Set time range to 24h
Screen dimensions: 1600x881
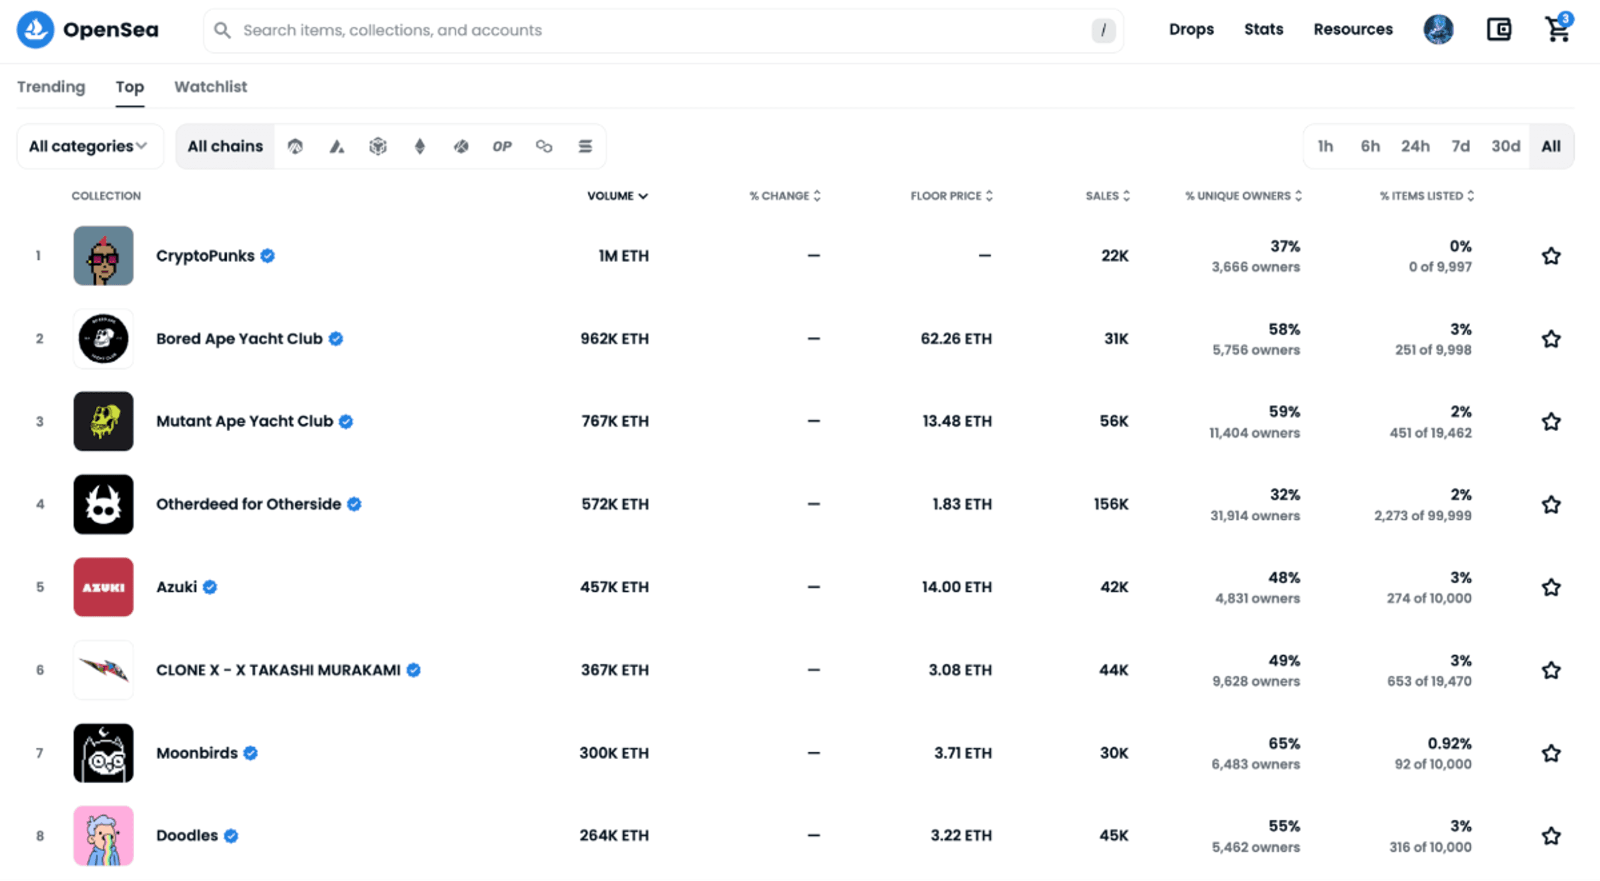pos(1415,146)
